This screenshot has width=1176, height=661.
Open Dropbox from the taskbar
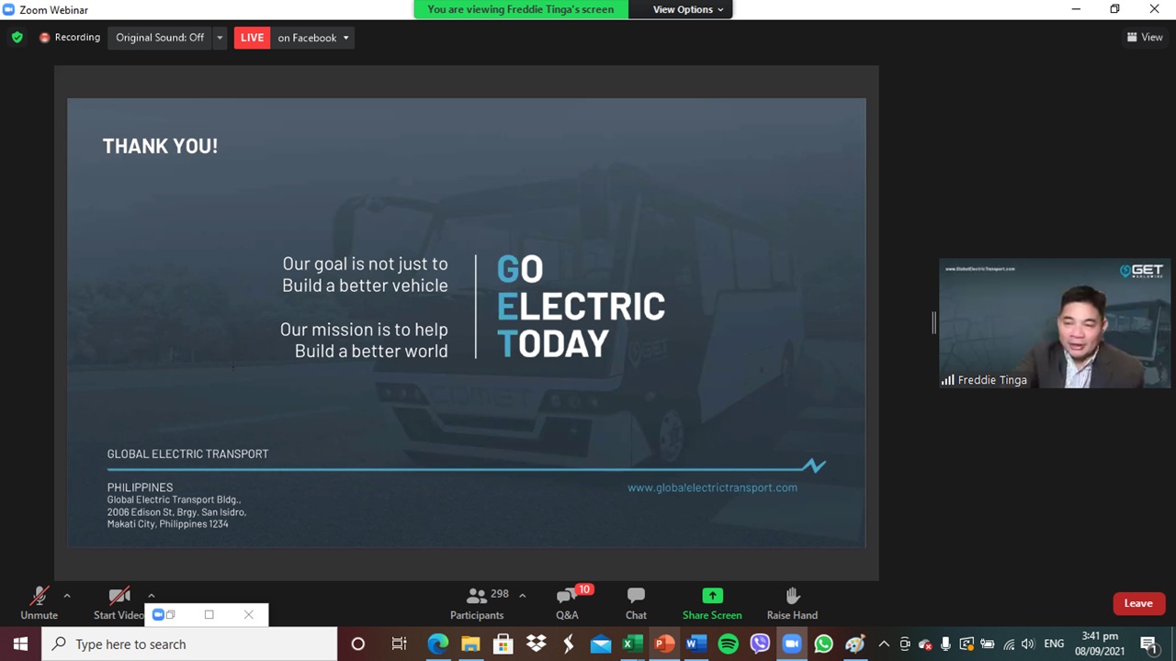pyautogui.click(x=536, y=644)
